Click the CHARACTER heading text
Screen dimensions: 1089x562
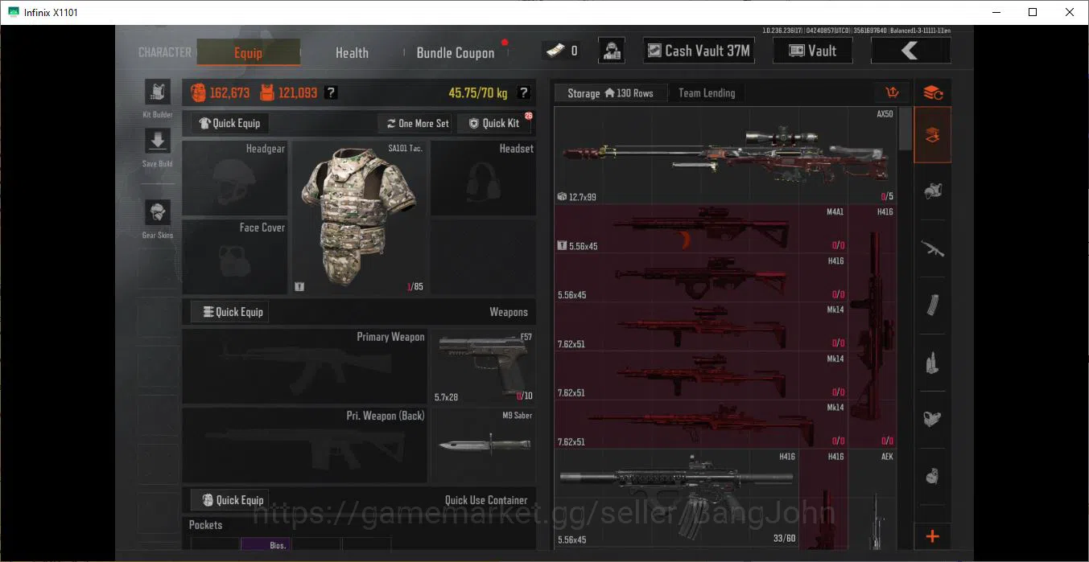(165, 52)
